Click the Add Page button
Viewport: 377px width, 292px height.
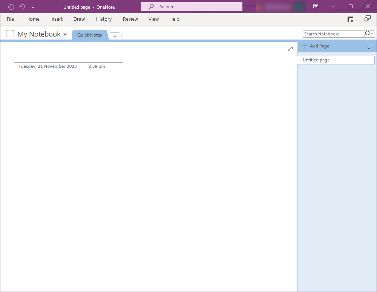(x=316, y=46)
